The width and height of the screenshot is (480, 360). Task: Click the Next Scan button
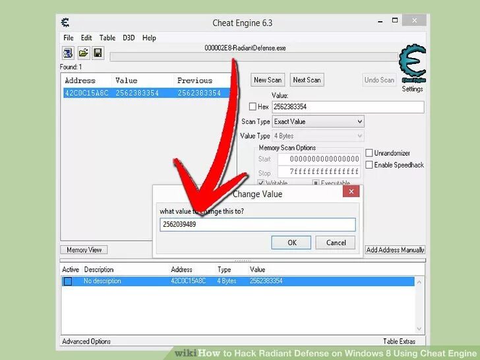[x=307, y=80]
